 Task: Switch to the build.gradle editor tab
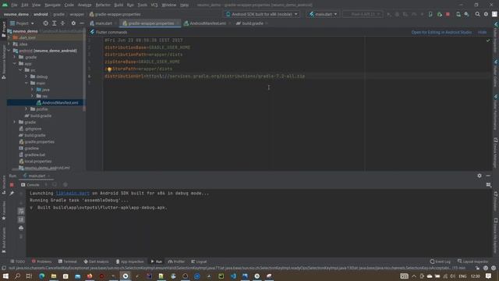[x=252, y=23]
